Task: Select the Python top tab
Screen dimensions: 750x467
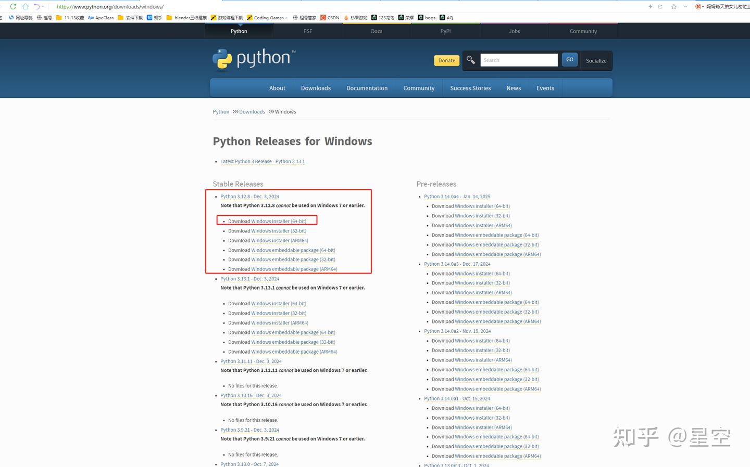Action: (x=239, y=31)
